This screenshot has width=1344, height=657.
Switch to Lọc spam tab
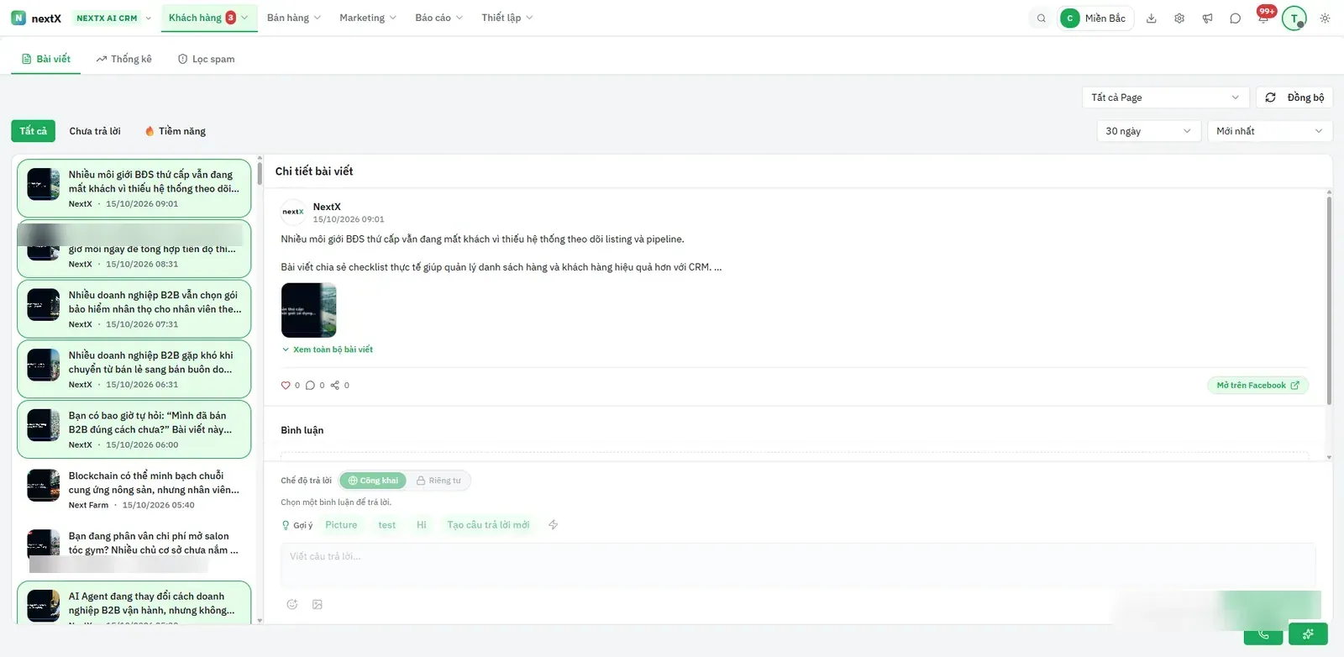(206, 59)
